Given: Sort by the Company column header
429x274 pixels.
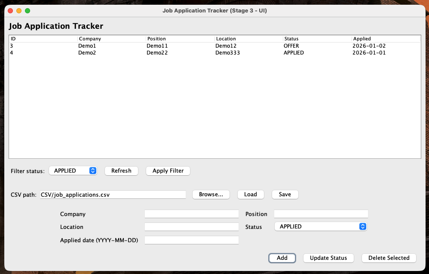Looking at the screenshot, I should 111,39.
